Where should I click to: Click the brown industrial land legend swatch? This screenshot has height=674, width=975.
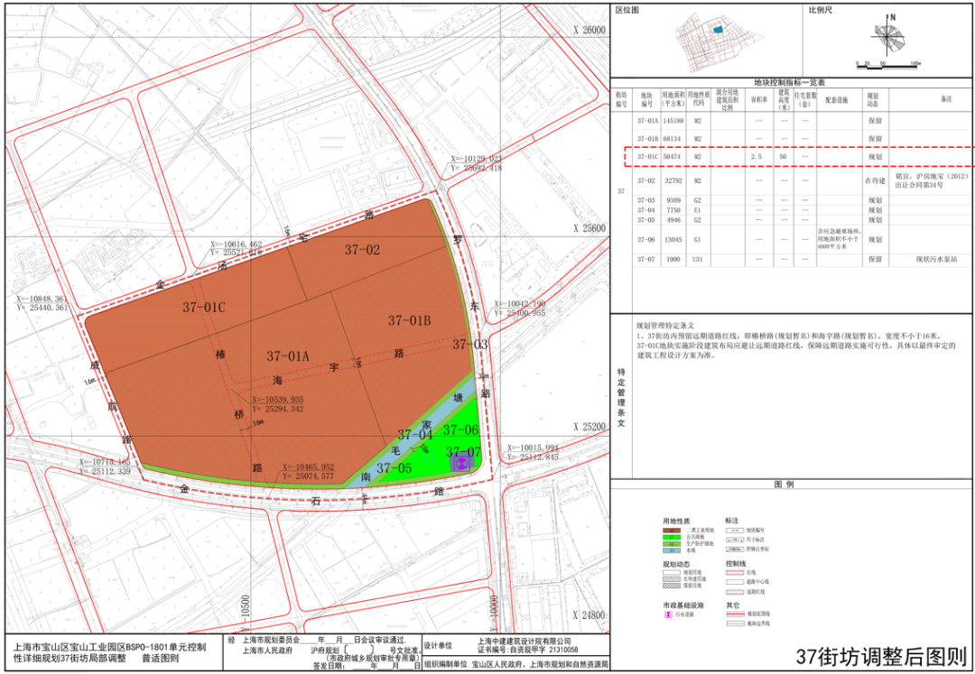(x=673, y=530)
